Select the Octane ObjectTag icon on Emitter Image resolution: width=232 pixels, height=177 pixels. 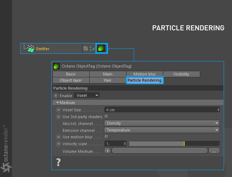(102, 48)
